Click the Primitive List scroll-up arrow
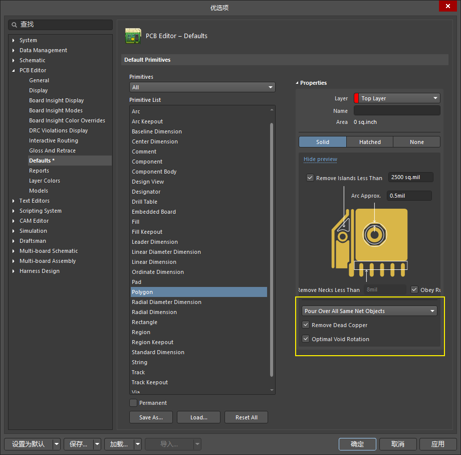 coord(272,109)
